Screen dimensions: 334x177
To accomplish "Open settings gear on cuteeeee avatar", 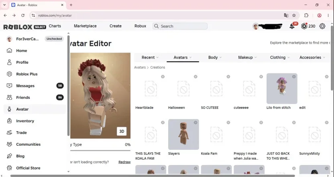I will [261, 77].
